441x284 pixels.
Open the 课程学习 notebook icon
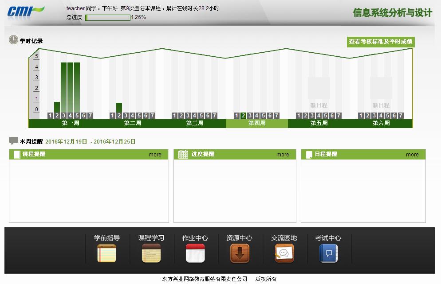pos(151,253)
